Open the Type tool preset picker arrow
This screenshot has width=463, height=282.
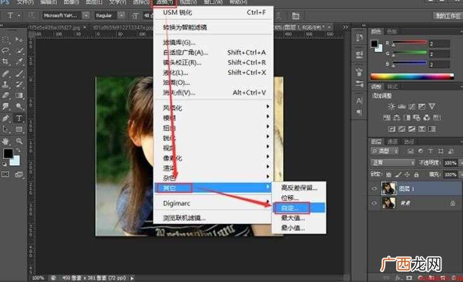(x=19, y=15)
